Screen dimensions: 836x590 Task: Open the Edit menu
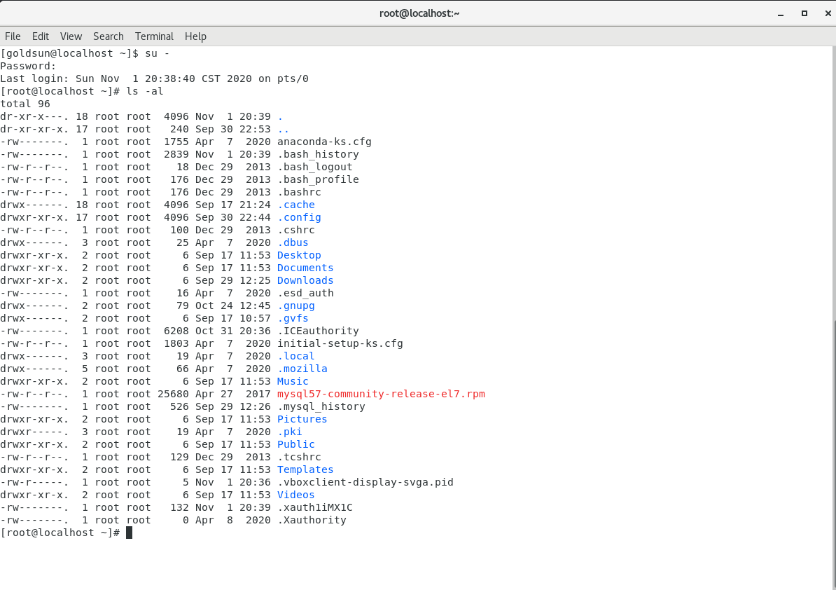pyautogui.click(x=40, y=36)
